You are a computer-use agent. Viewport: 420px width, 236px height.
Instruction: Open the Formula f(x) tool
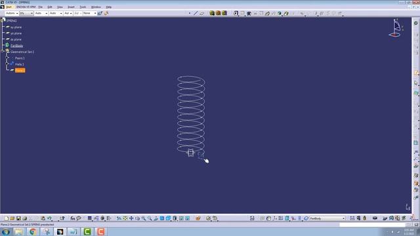pyautogui.click(x=73, y=218)
